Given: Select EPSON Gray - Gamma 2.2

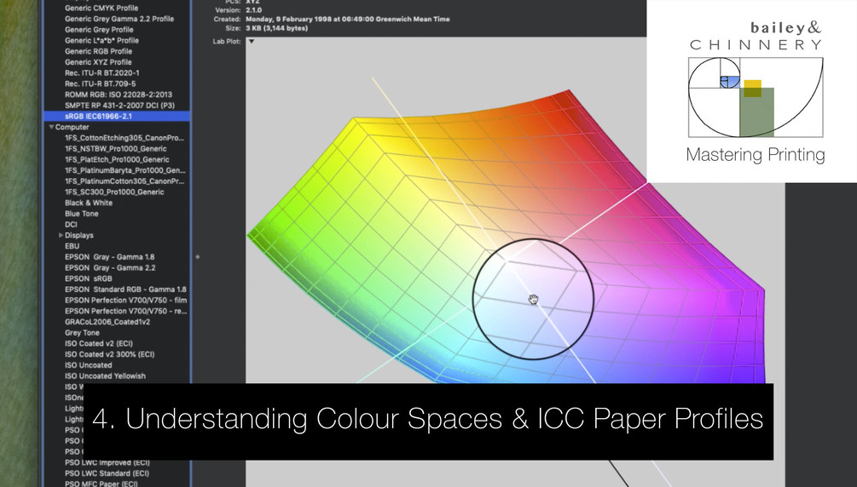Looking at the screenshot, I should (x=110, y=267).
